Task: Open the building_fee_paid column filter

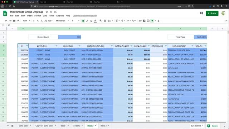Action: [x=131, y=46]
